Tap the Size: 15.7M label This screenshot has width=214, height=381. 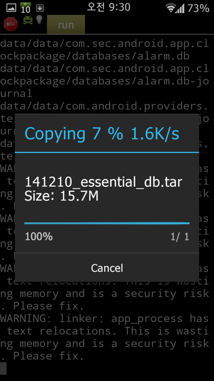pos(62,196)
